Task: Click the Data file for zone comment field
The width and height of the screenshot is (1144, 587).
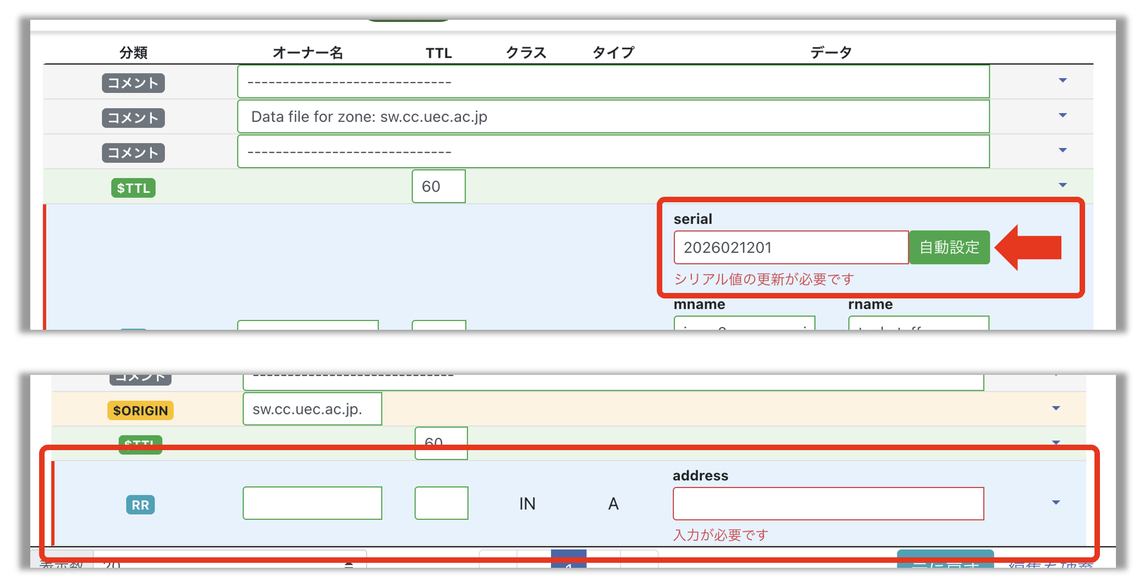Action: point(613,117)
